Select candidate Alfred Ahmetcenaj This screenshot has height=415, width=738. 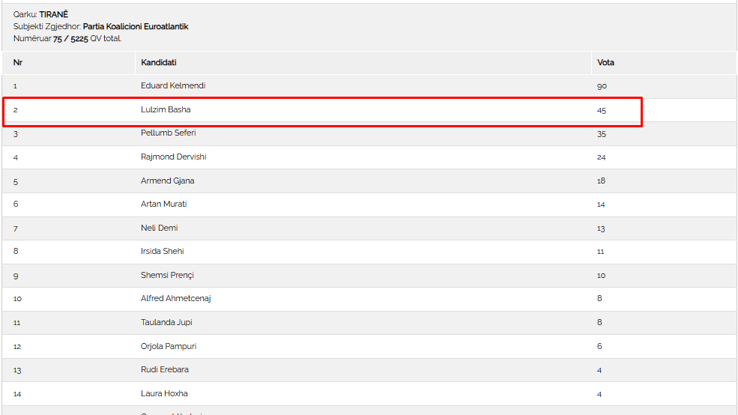coord(176,298)
